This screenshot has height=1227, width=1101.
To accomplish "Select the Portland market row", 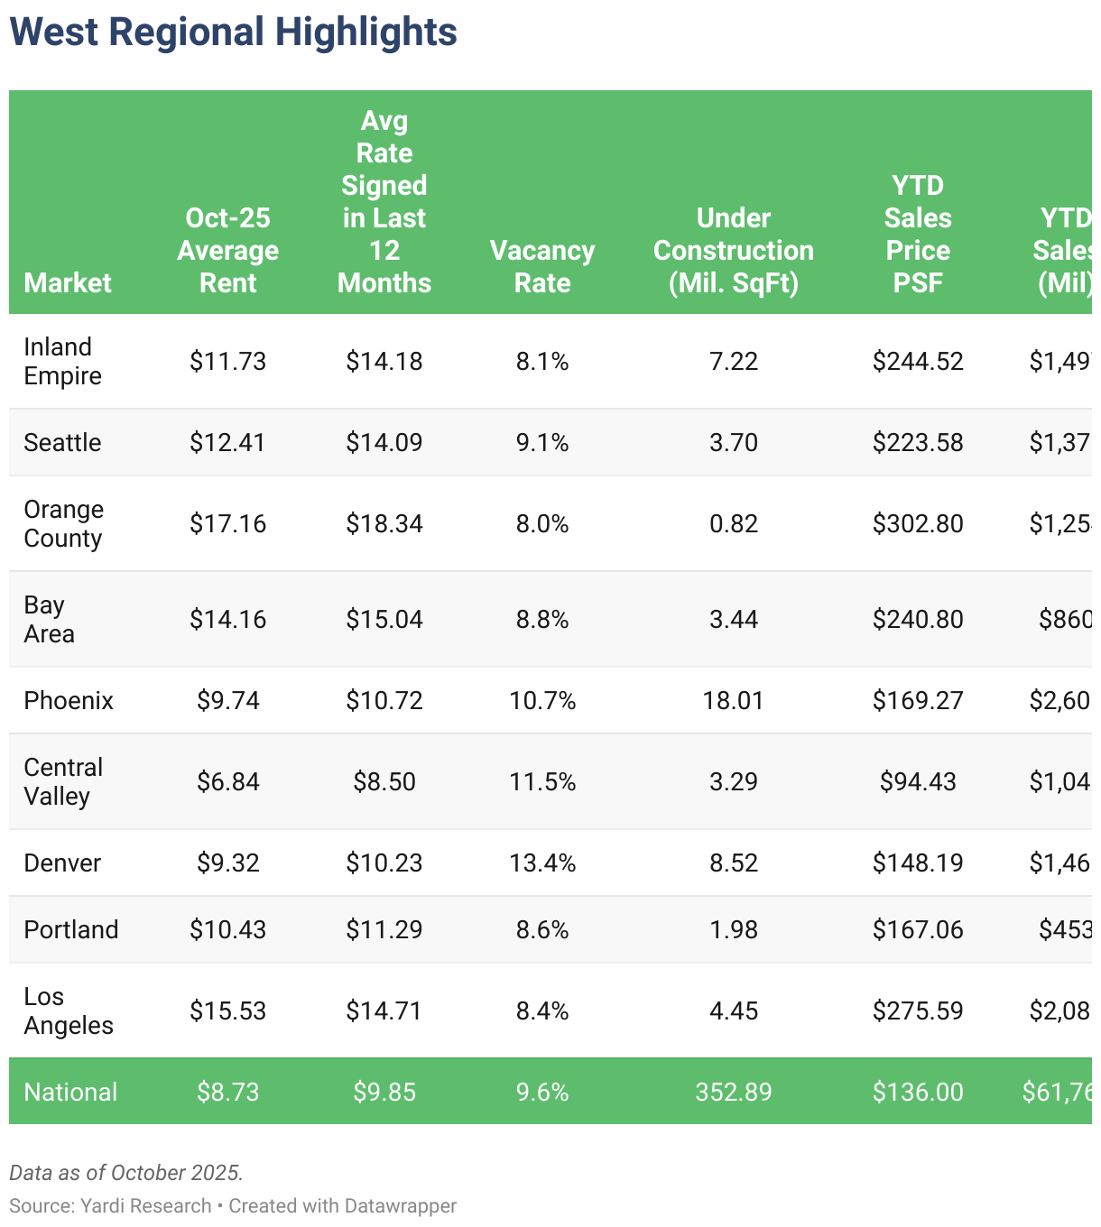I will pos(550,929).
